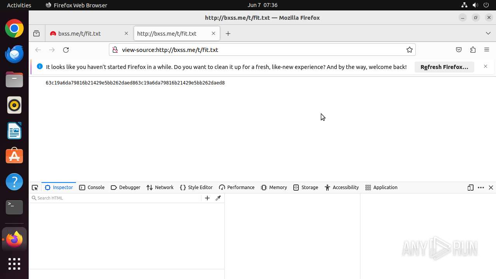
Task: Click the info icon in notification bar
Action: click(40, 67)
